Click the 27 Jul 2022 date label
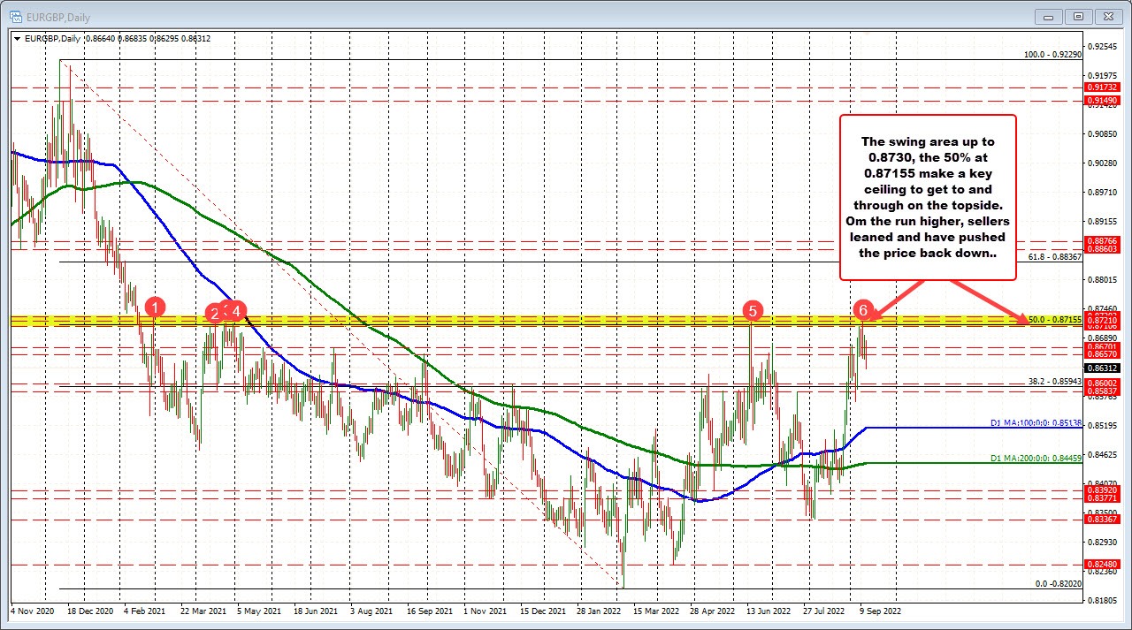This screenshot has width=1132, height=630. [x=825, y=610]
